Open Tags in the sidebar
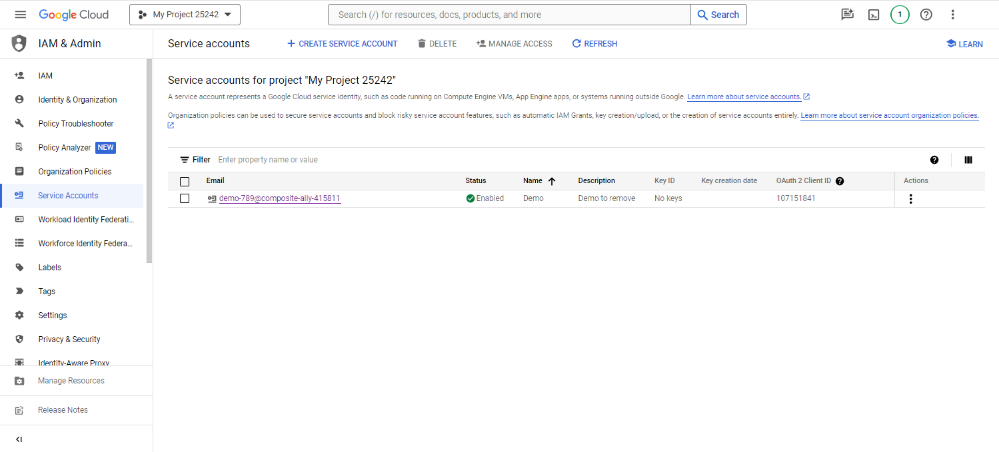Image resolution: width=999 pixels, height=452 pixels. coord(47,292)
